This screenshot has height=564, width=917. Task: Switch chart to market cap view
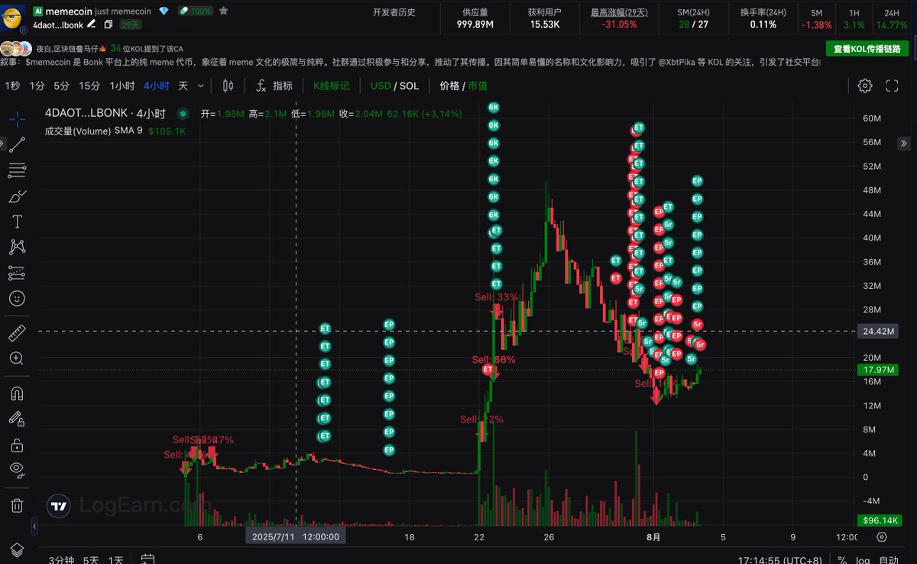[x=478, y=86]
